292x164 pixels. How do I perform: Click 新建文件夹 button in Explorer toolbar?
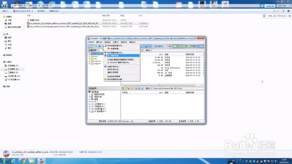(54, 11)
